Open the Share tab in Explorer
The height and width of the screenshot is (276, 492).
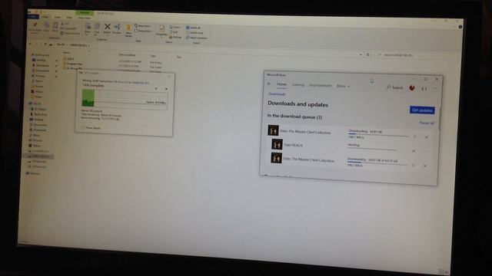[x=58, y=17]
